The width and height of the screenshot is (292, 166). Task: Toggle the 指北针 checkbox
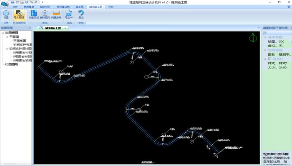(269, 59)
